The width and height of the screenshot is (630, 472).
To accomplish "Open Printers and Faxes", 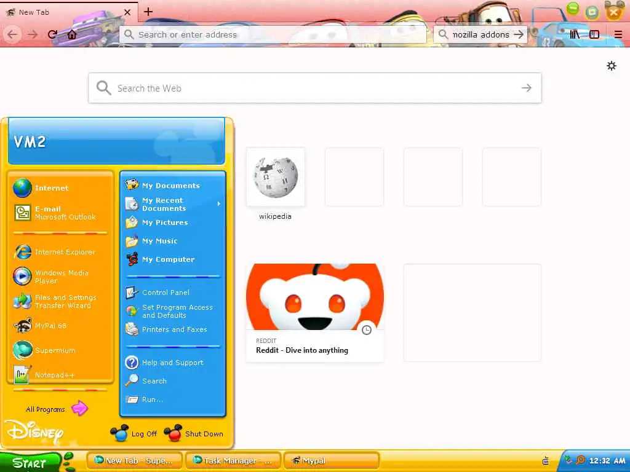I will coord(173,329).
